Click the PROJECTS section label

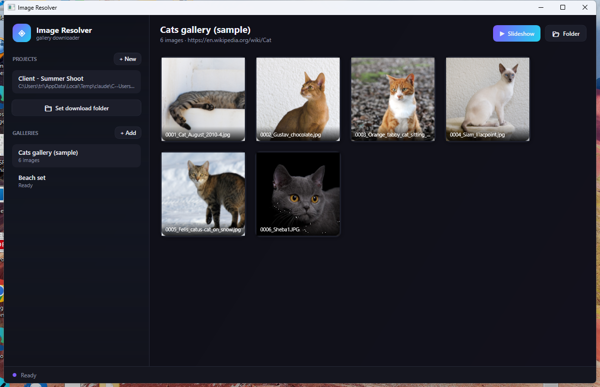25,59
